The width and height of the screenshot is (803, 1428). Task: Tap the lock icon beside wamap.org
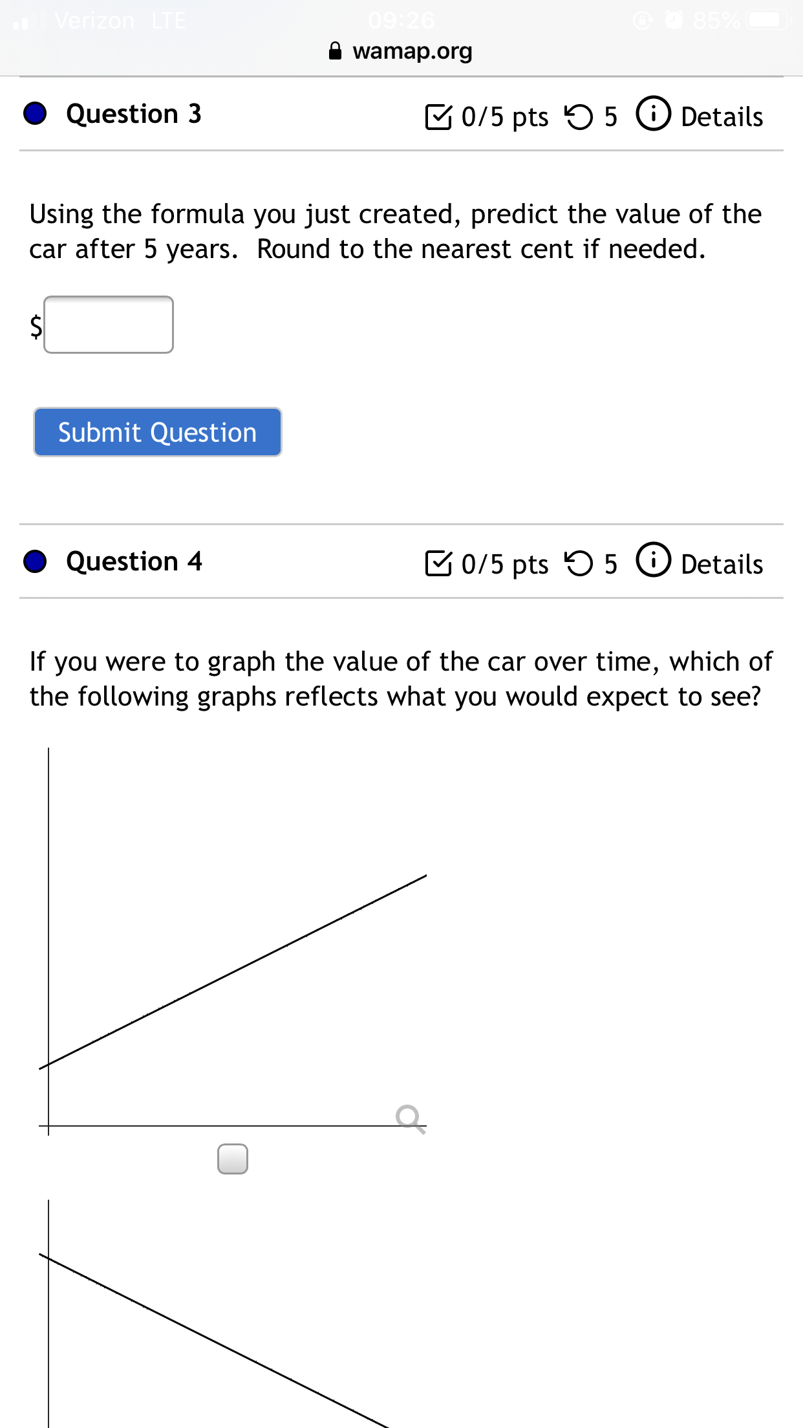335,50
